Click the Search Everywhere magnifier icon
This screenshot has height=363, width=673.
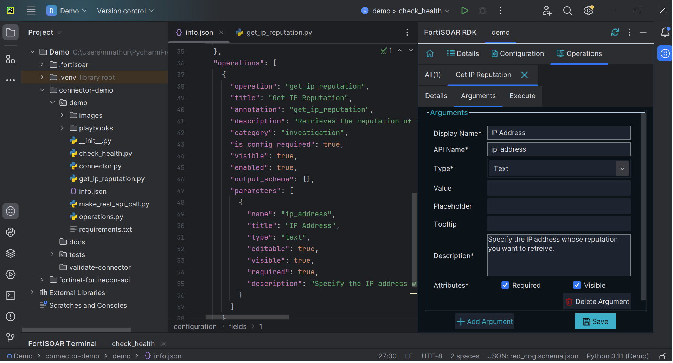(x=568, y=11)
